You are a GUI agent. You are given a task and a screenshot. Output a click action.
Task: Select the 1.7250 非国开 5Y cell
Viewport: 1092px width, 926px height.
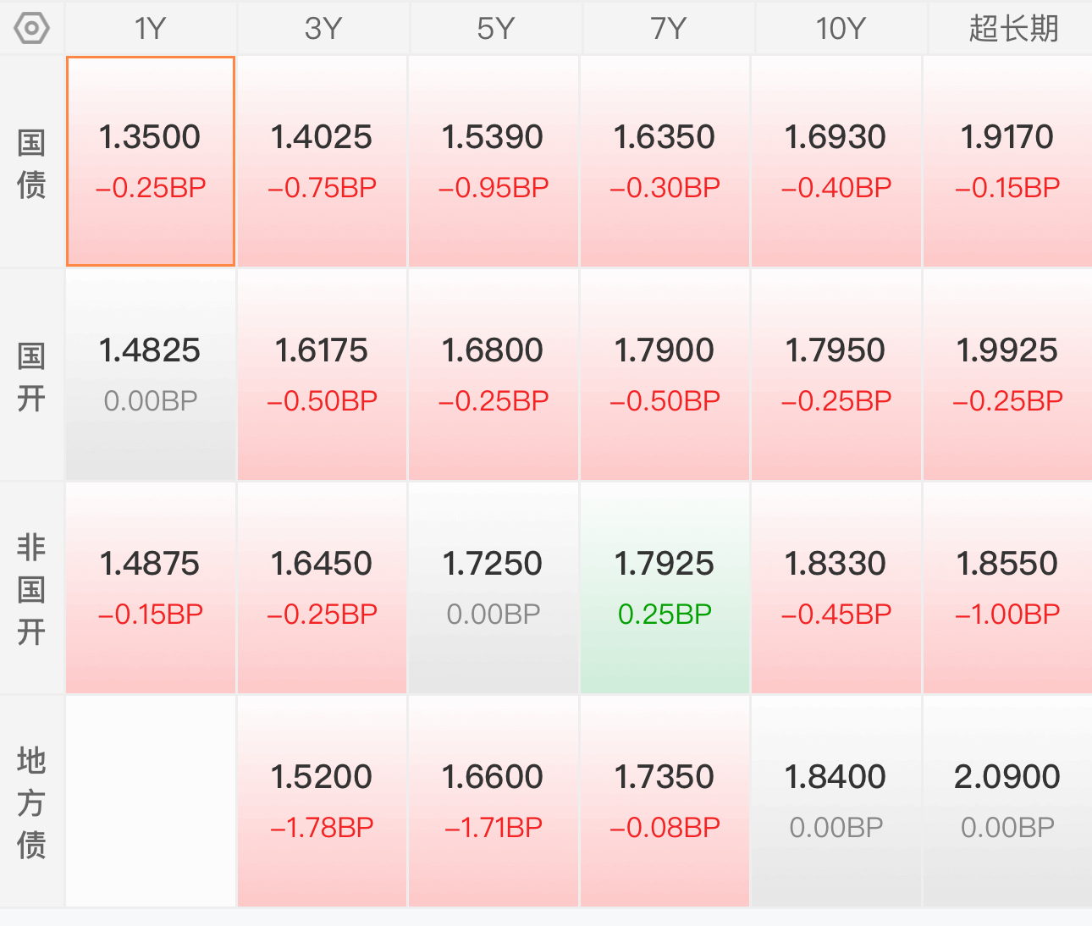click(494, 588)
